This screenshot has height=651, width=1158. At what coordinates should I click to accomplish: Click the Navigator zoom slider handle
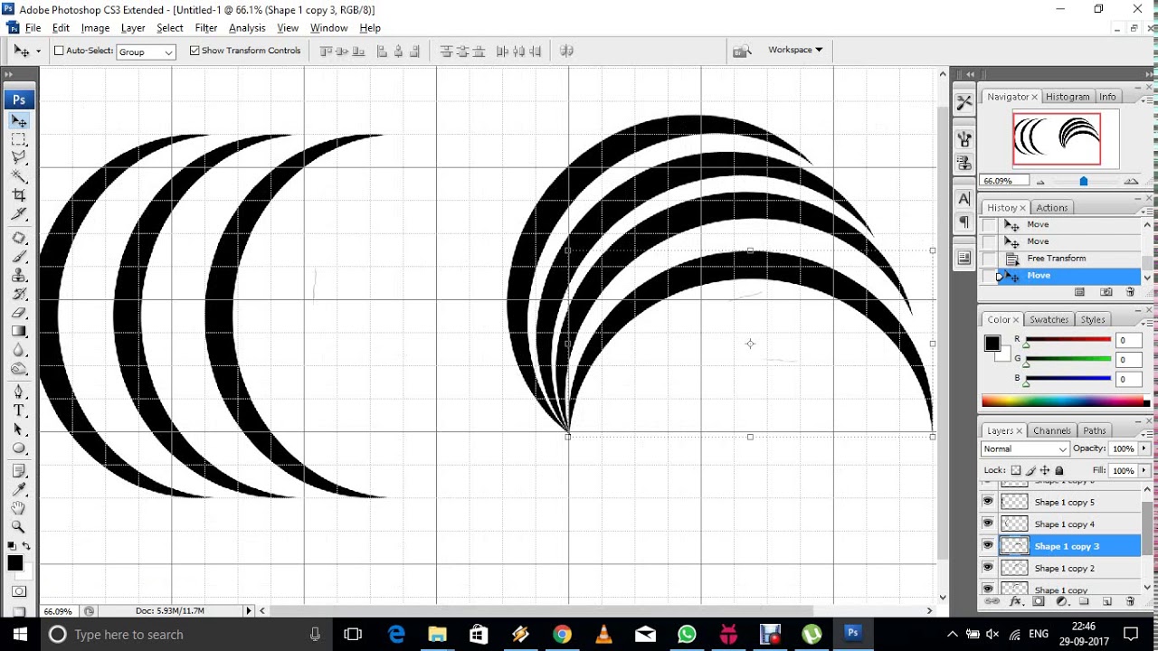pos(1083,182)
